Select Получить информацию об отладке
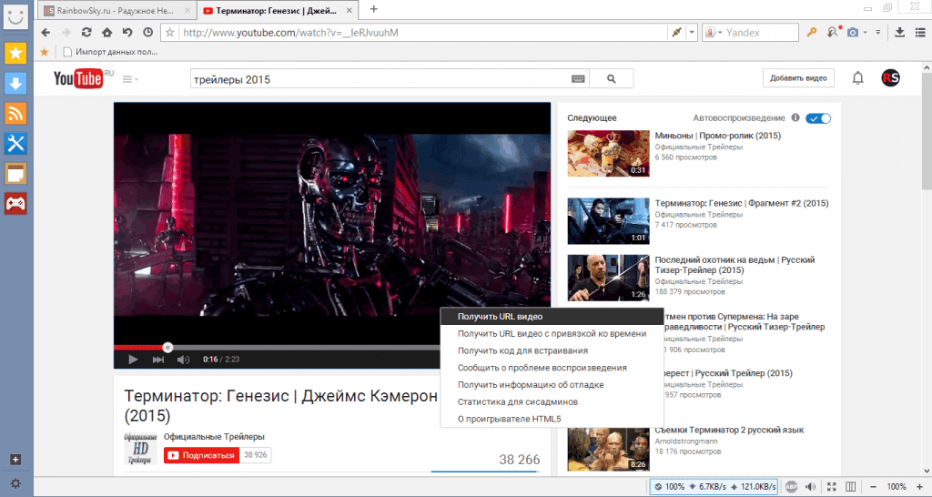 coord(552,385)
